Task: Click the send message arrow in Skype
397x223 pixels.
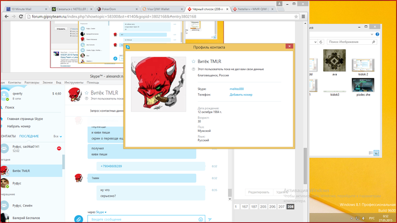Action: (210, 220)
